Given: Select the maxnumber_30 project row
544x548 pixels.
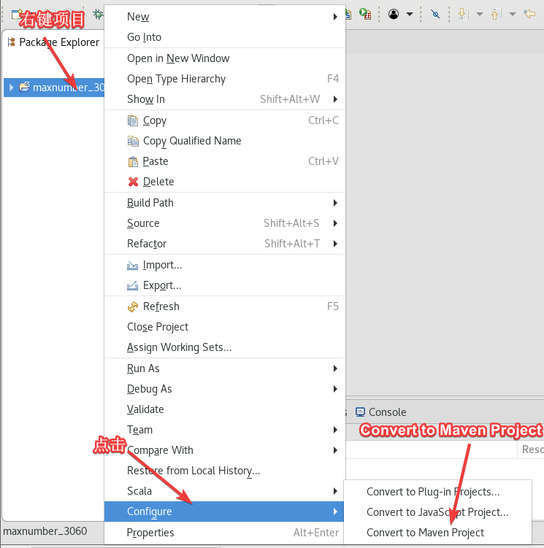Looking at the screenshot, I should (x=54, y=88).
